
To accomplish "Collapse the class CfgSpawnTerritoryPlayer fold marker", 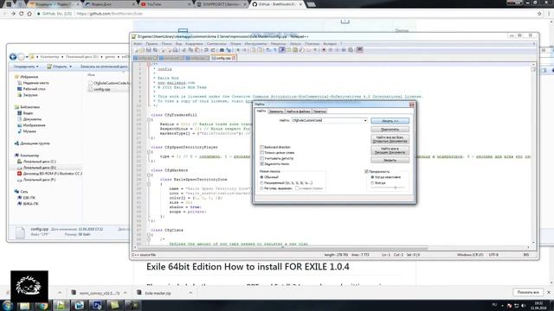I will [x=149, y=152].
